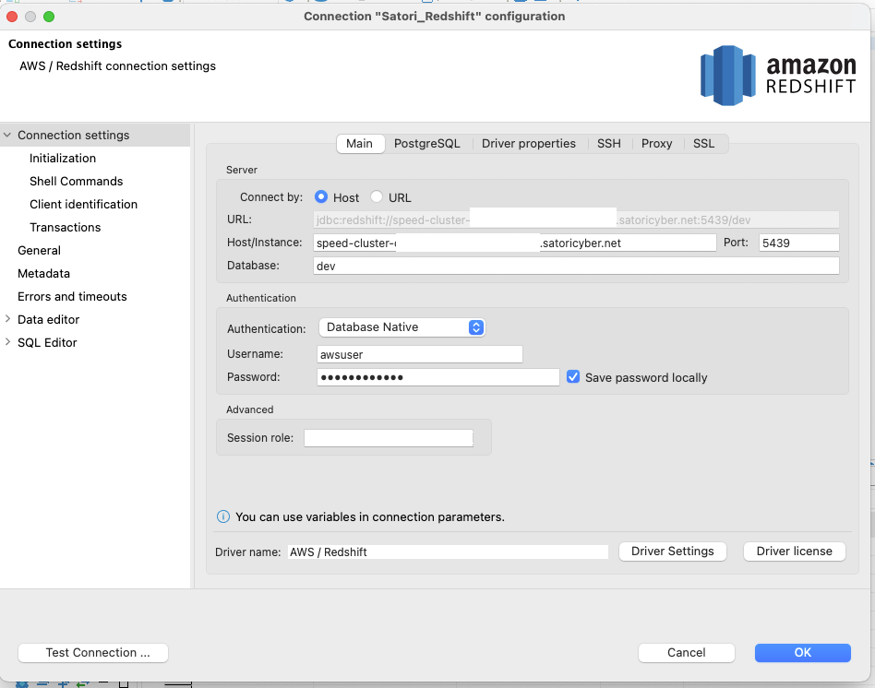This screenshot has height=688, width=875.
Task: Click the blue OK button
Action: (802, 652)
